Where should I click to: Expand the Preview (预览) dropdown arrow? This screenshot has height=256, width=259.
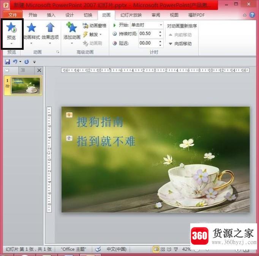pyautogui.click(x=11, y=44)
